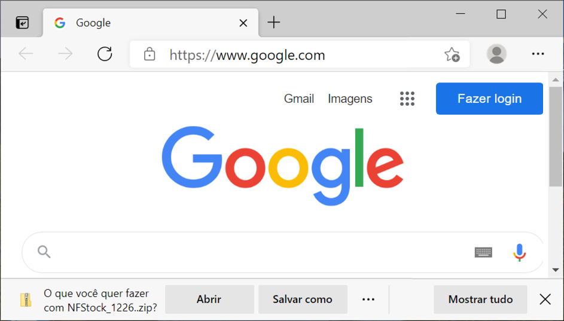Open Edge settings and more menu

(x=538, y=54)
